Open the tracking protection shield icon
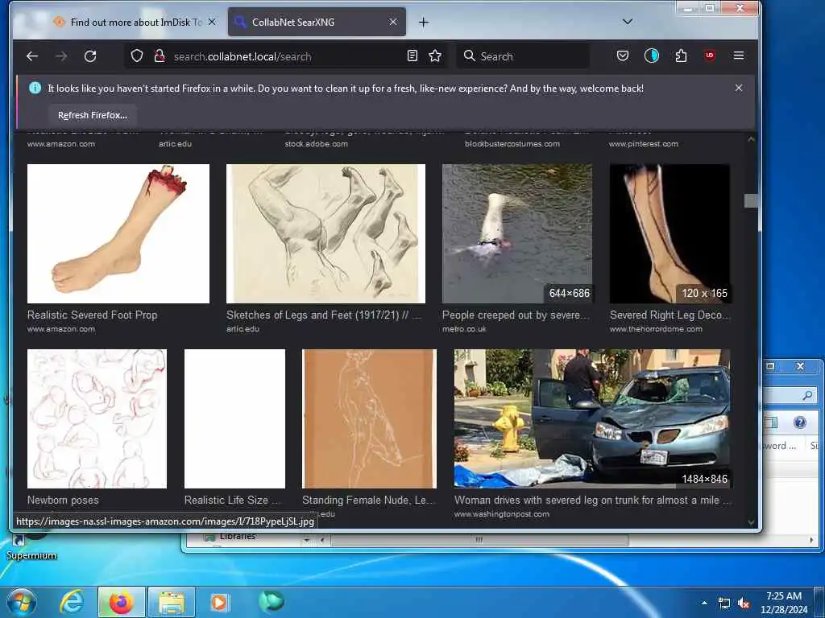This screenshot has width=825, height=618. (x=137, y=56)
